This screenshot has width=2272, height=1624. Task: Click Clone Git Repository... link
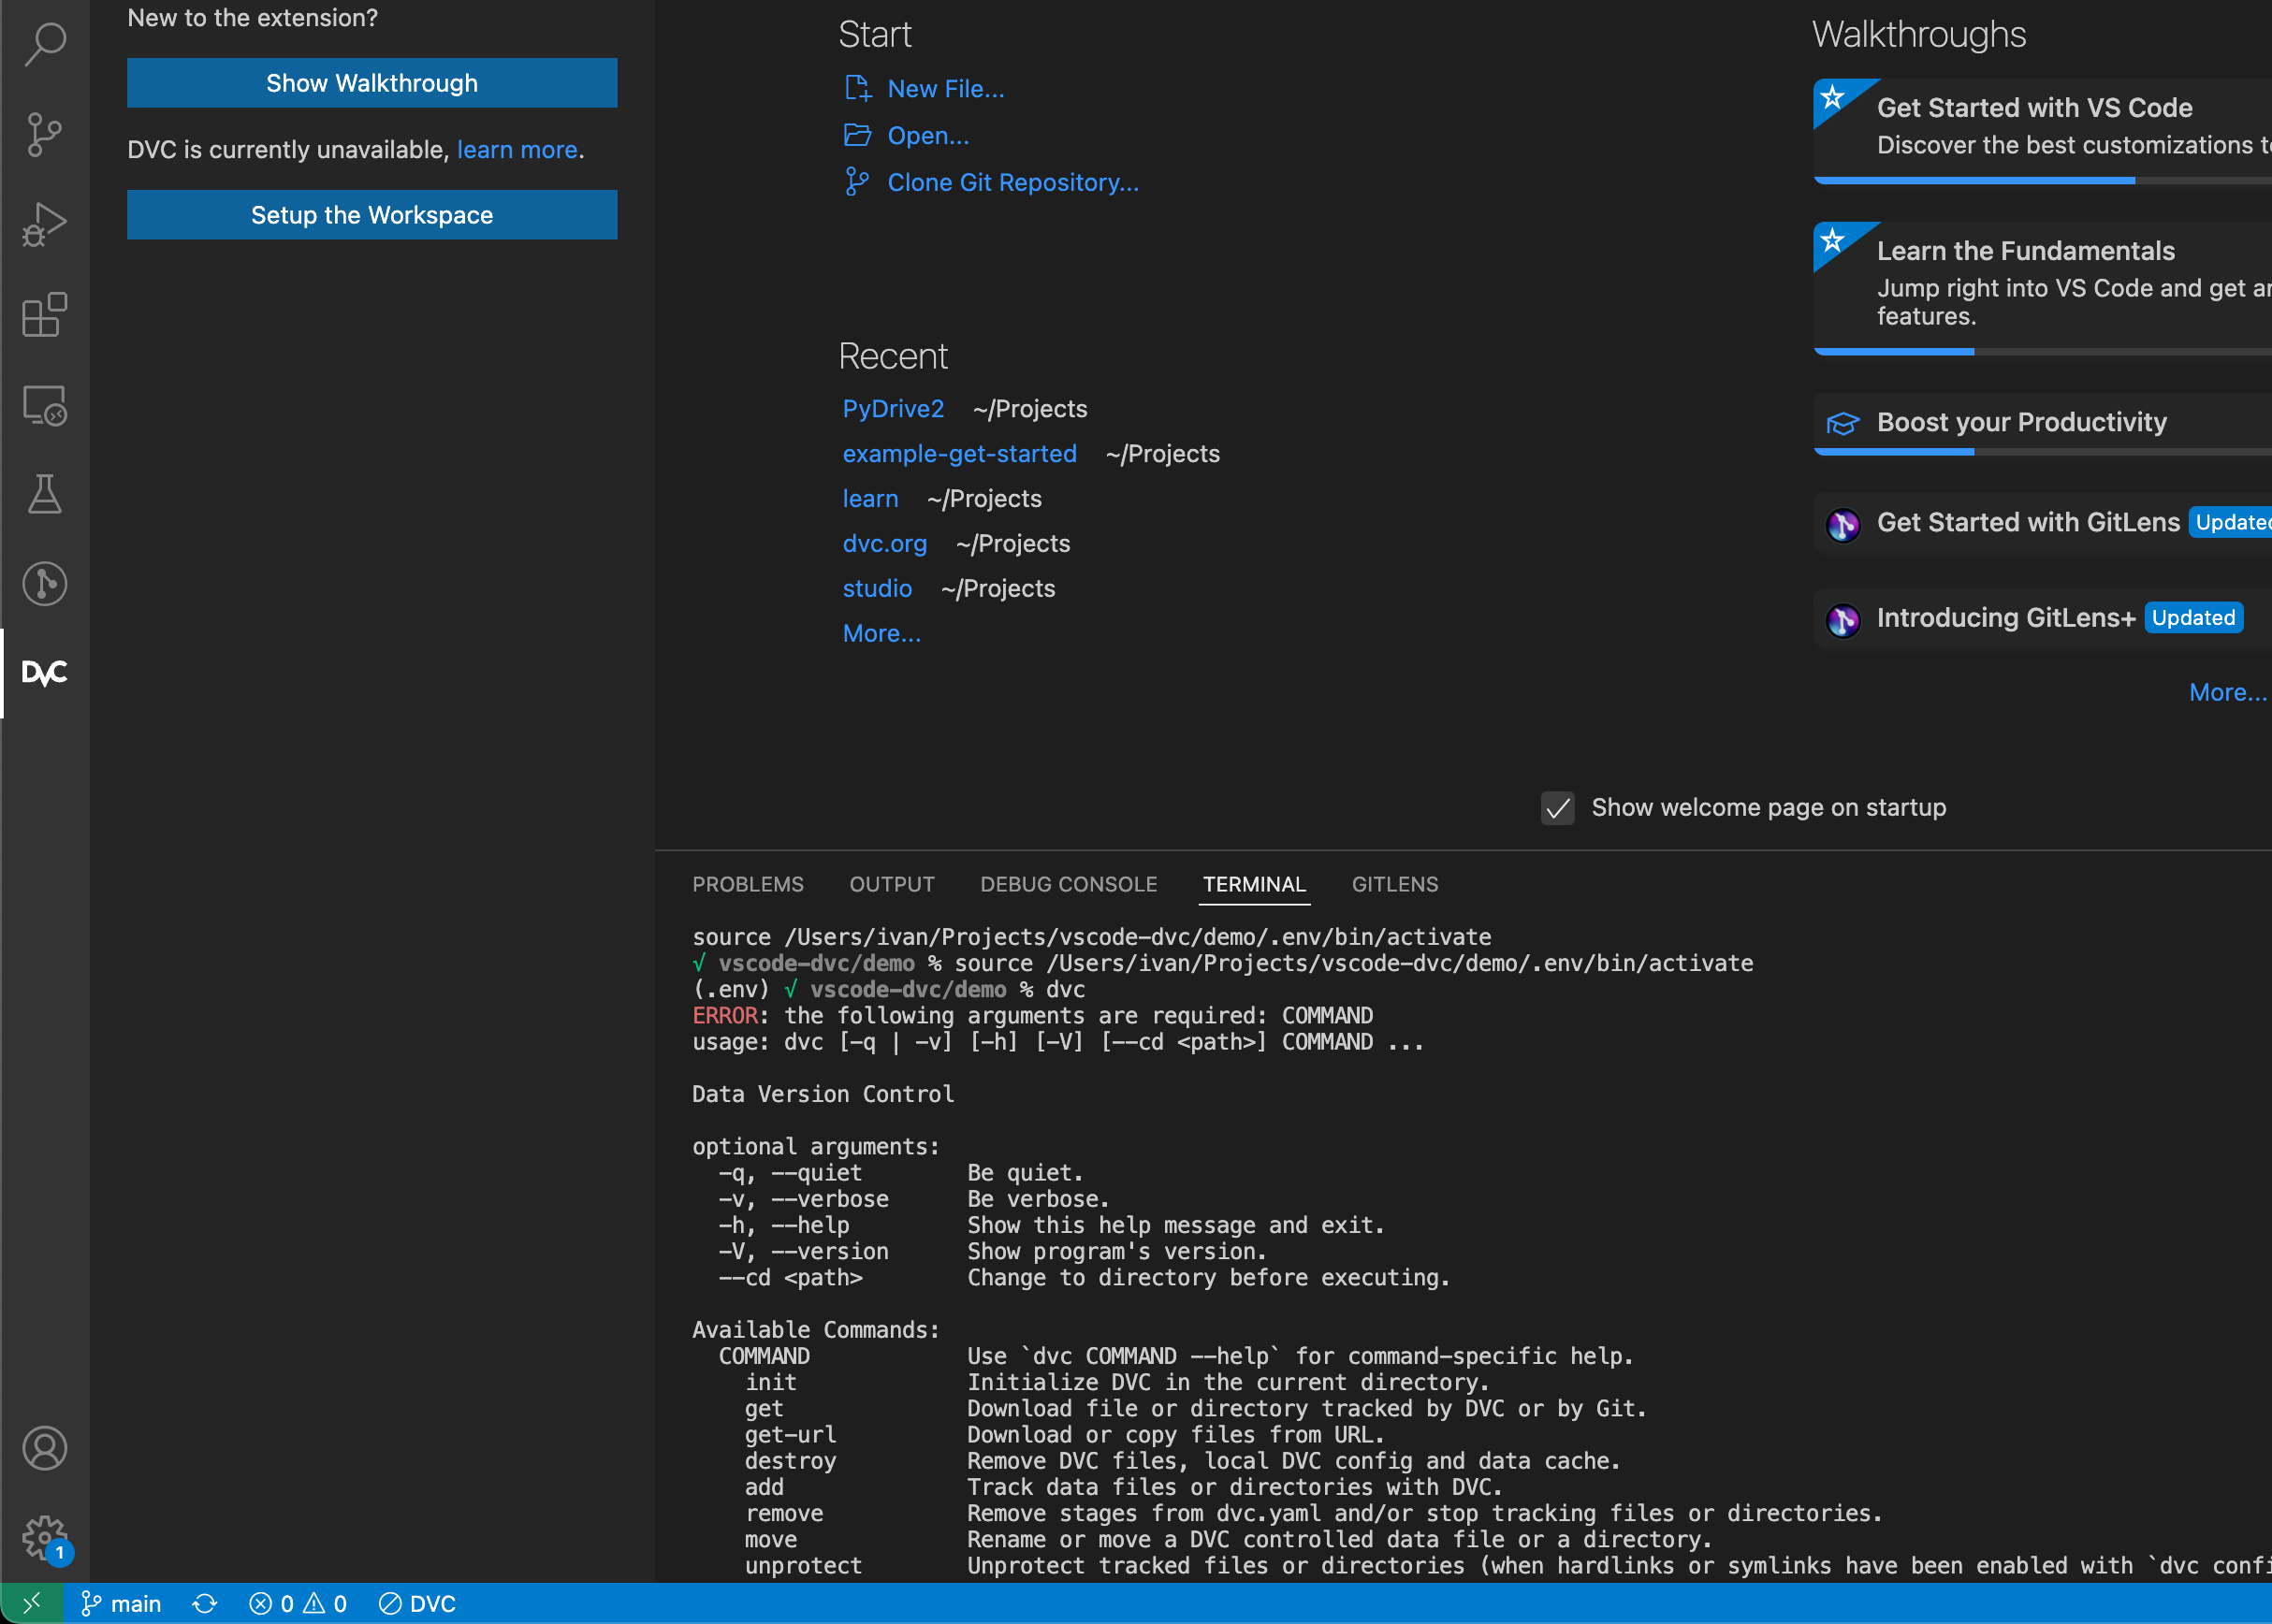tap(1013, 182)
